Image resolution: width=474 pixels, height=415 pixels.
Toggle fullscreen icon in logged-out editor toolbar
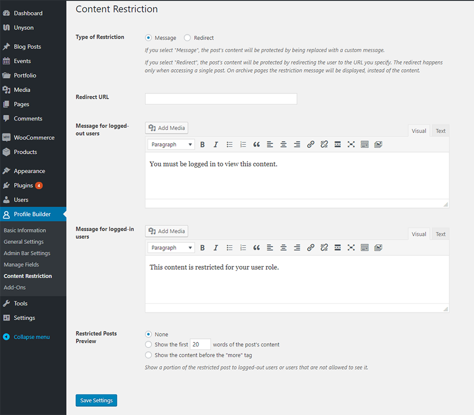(351, 144)
